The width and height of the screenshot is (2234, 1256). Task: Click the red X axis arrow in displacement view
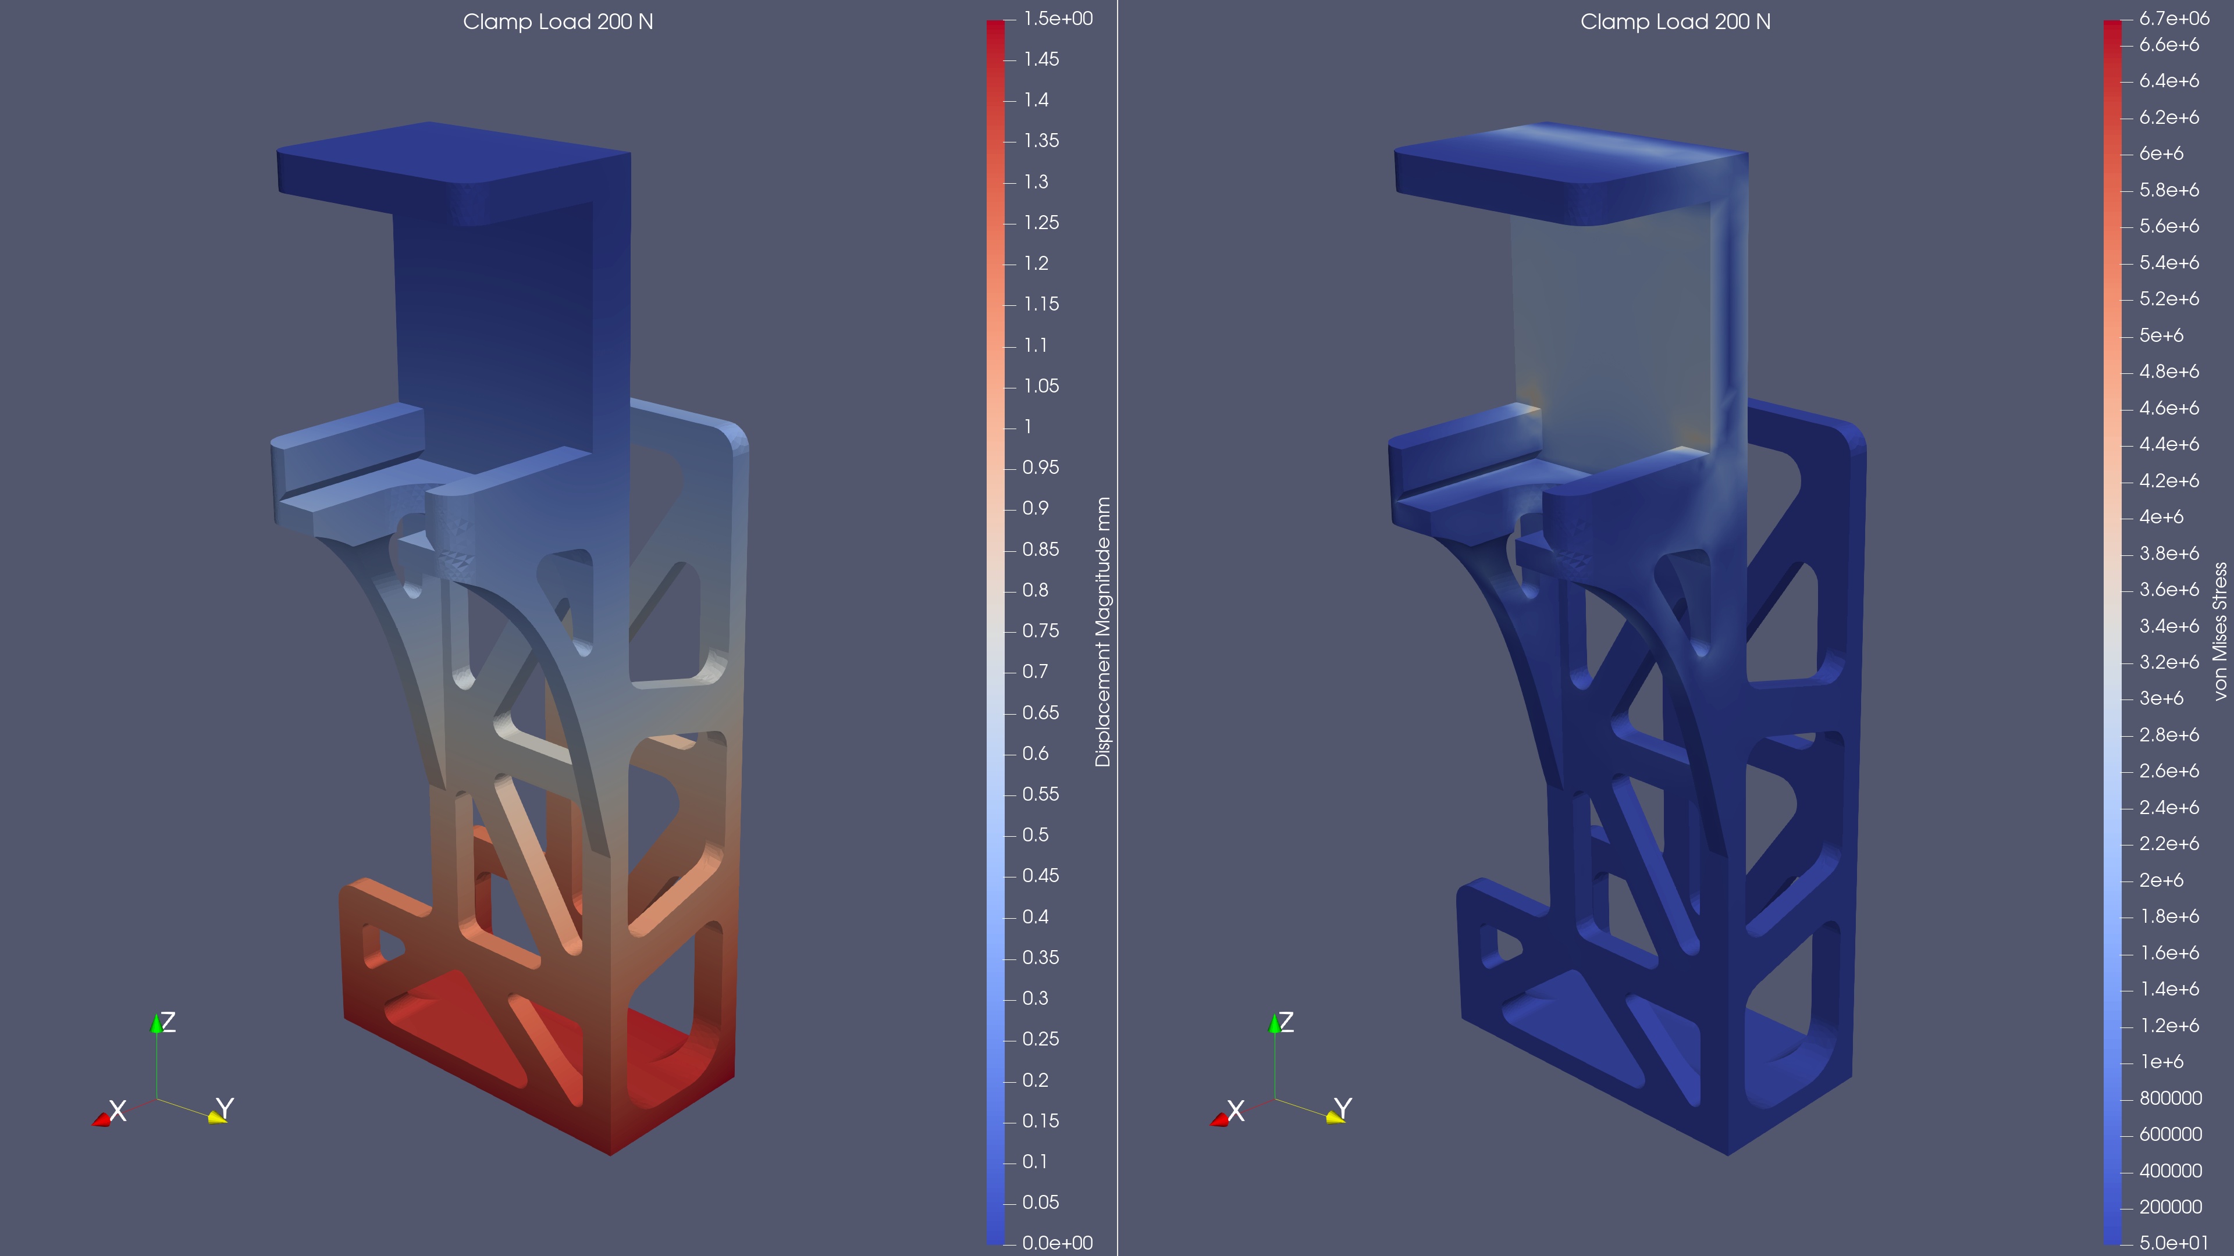pos(101,1120)
